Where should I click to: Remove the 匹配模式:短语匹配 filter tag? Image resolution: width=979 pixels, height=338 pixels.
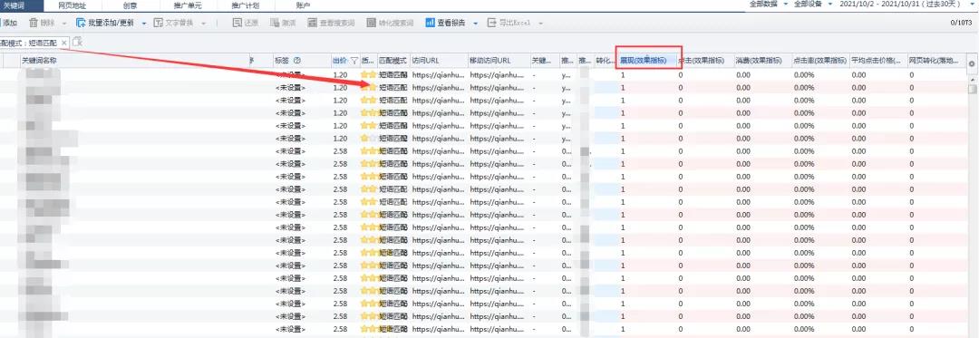click(x=63, y=43)
